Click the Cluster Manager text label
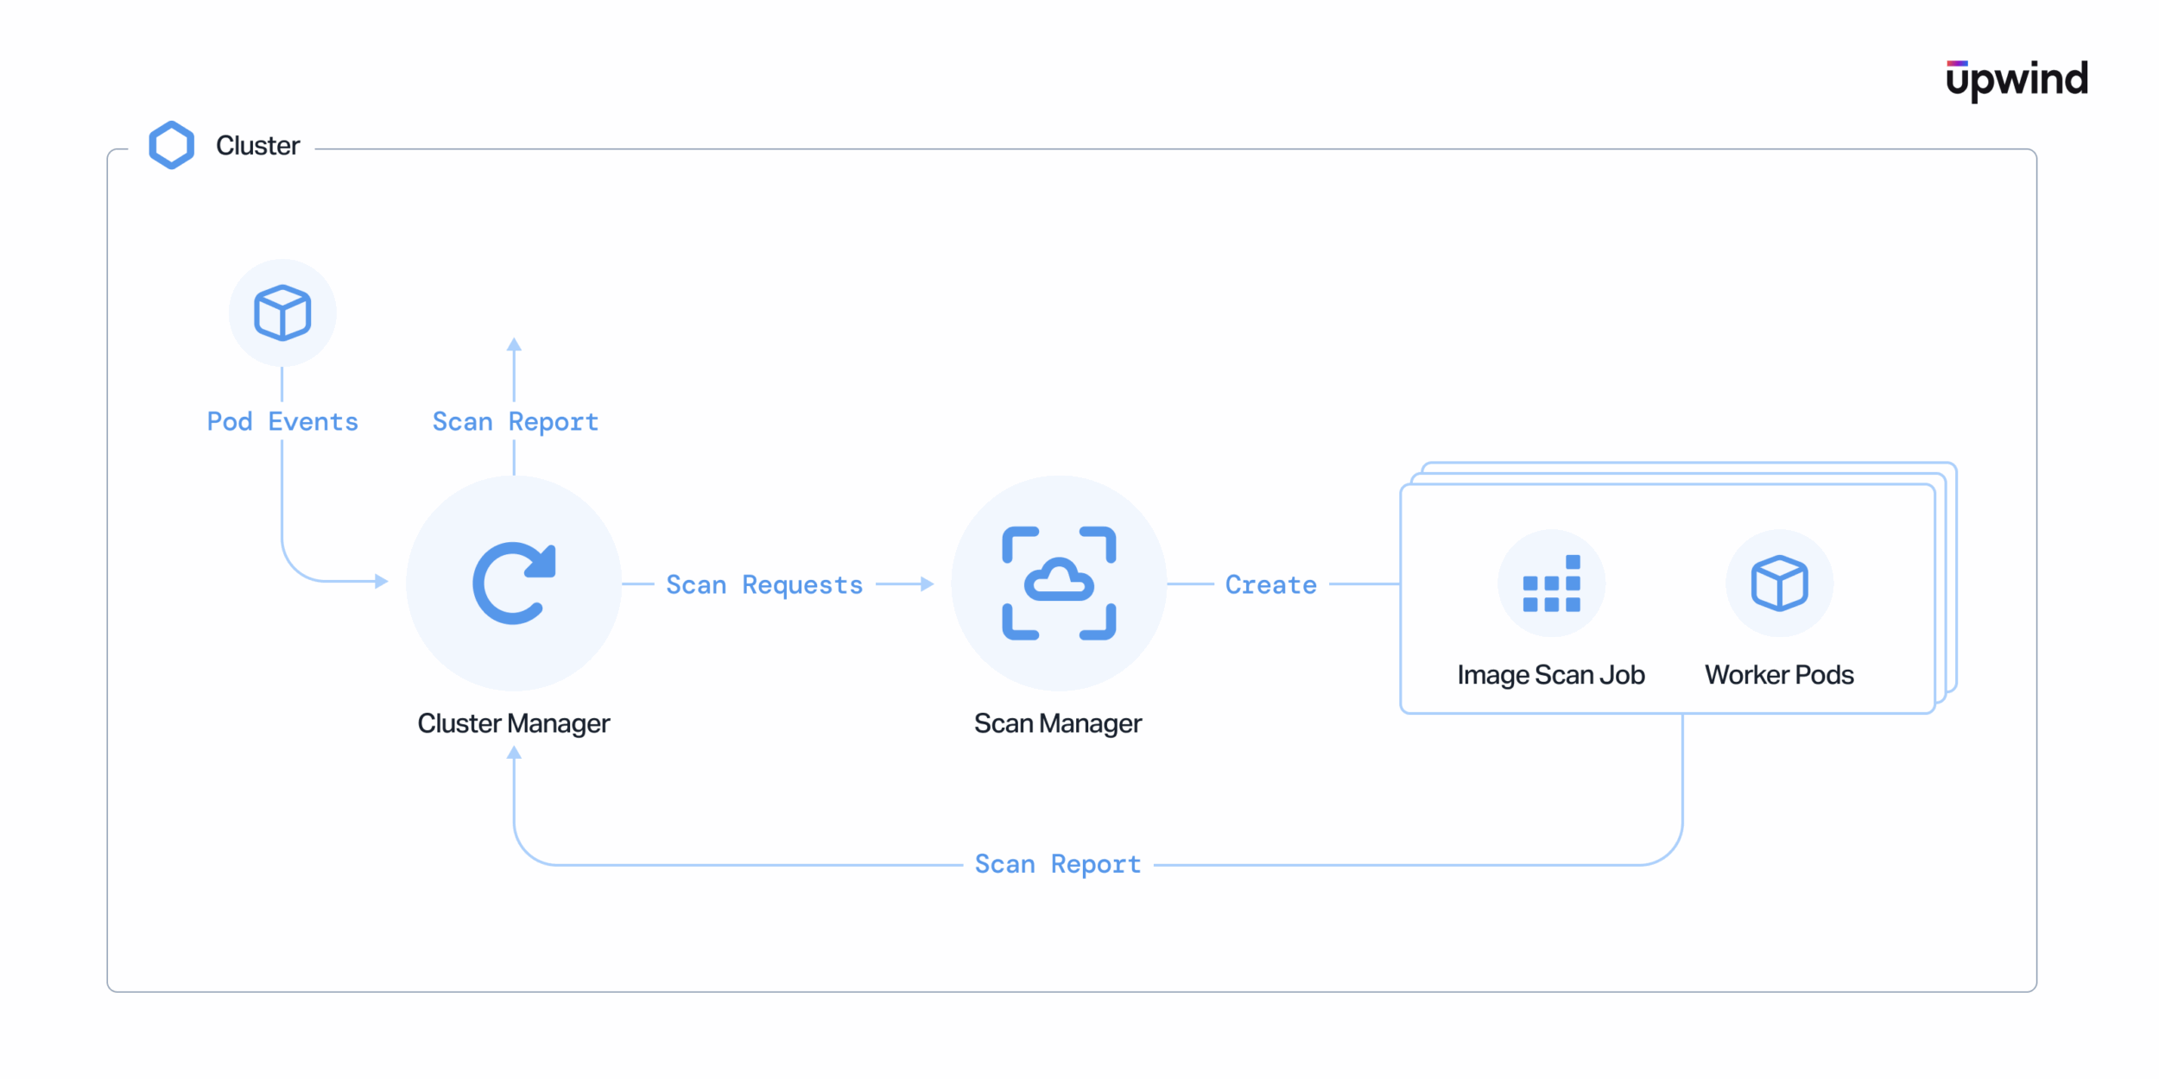2159x1079 pixels. pyautogui.click(x=514, y=723)
